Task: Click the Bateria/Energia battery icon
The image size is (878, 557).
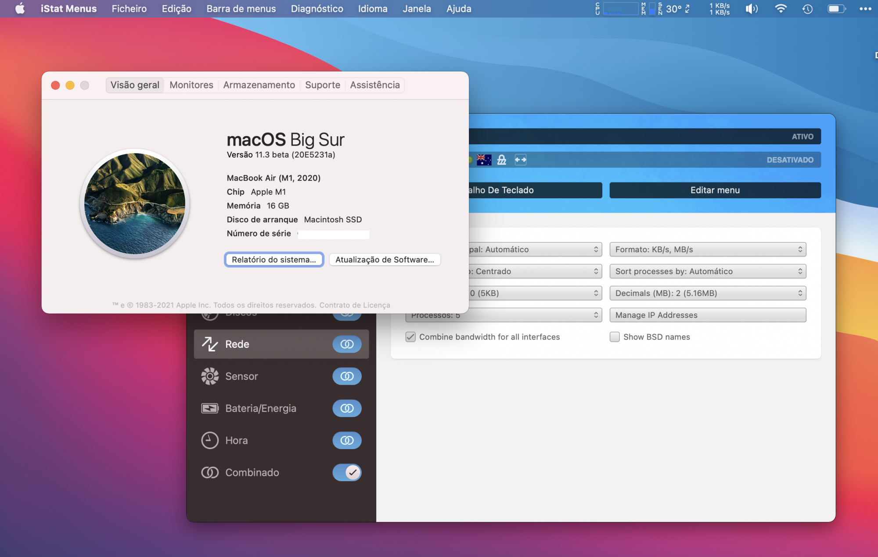Action: tap(210, 408)
